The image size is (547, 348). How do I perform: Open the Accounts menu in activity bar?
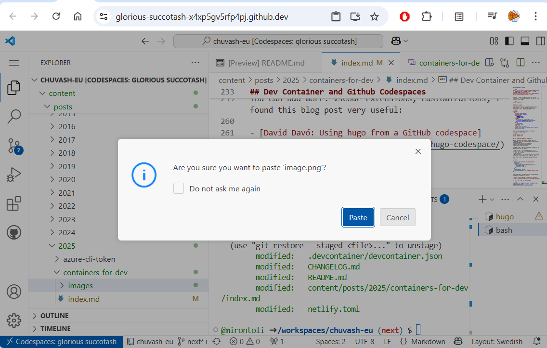click(14, 292)
